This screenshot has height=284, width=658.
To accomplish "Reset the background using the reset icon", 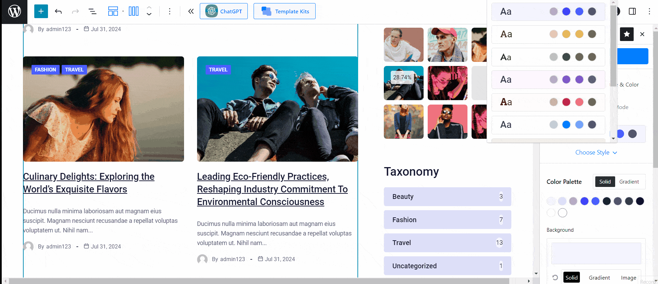I will pyautogui.click(x=555, y=278).
